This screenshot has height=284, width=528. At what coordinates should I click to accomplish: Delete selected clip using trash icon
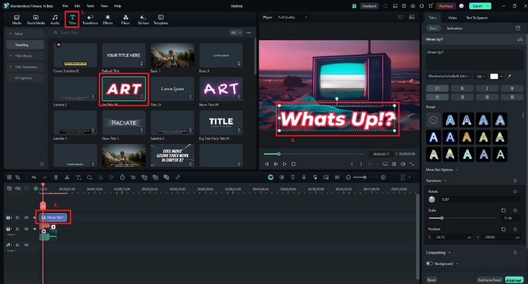(x=55, y=178)
